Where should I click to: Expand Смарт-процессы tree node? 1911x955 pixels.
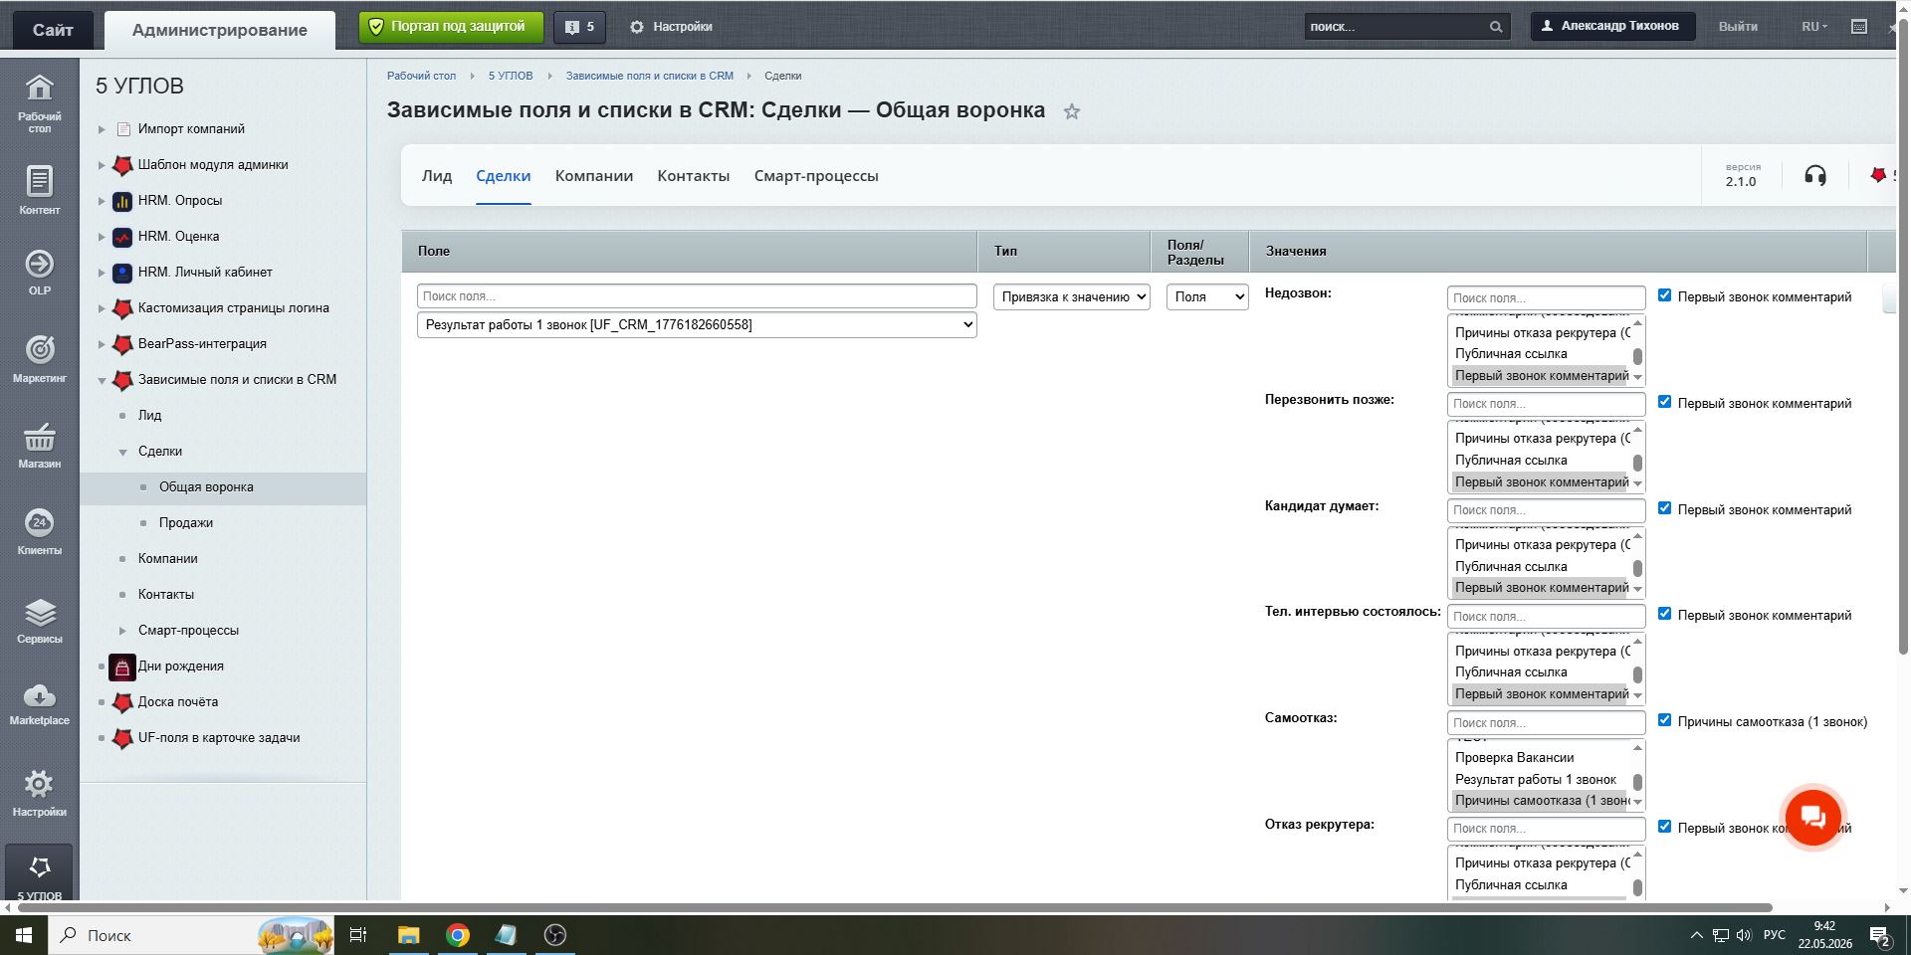(x=122, y=631)
